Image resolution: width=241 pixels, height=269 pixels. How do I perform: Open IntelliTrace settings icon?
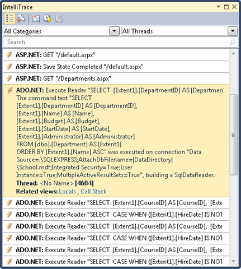coord(36,18)
